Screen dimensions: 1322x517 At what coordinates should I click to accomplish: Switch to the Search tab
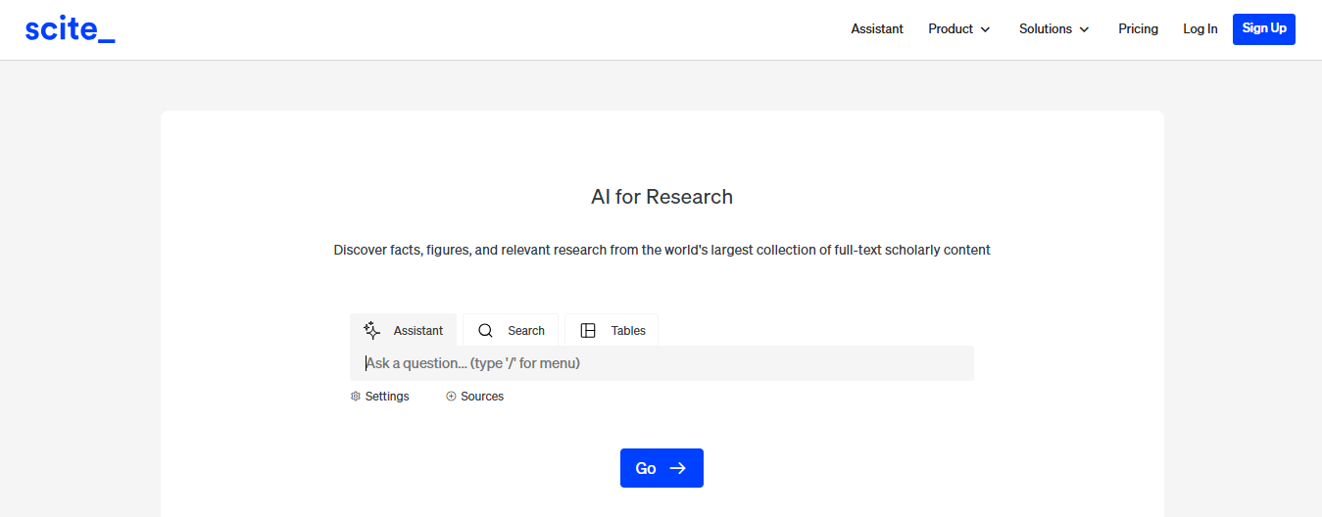coord(511,330)
